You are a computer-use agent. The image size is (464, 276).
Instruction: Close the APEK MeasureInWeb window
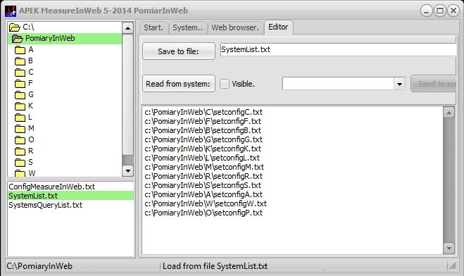pos(453,11)
